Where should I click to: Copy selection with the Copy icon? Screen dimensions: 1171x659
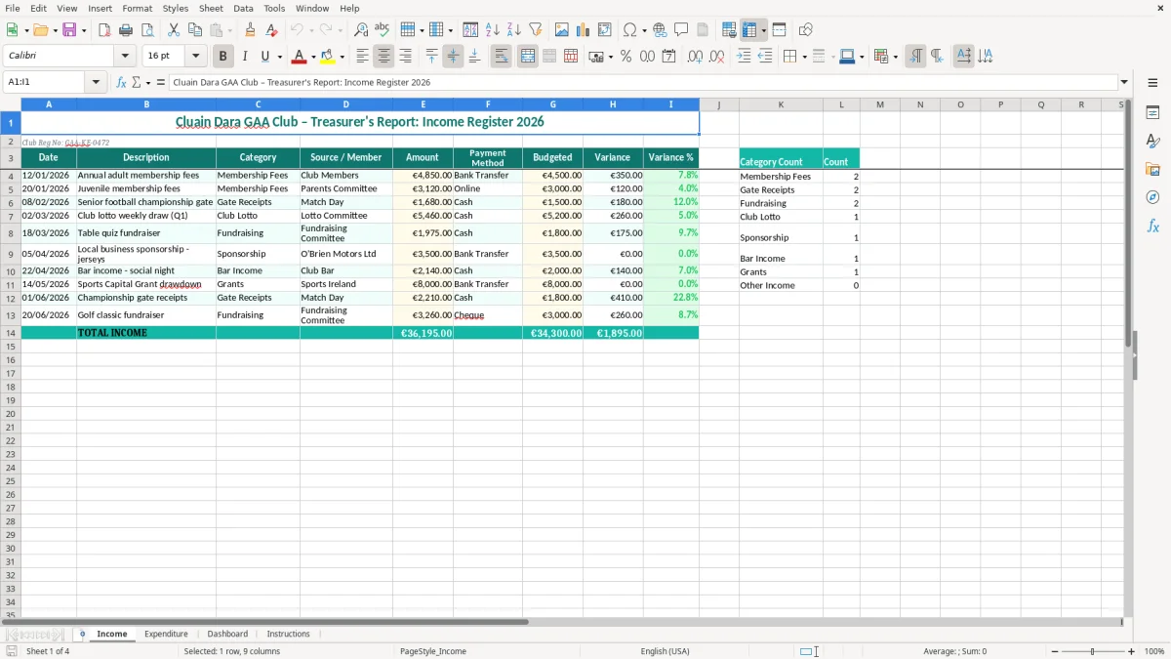[195, 30]
